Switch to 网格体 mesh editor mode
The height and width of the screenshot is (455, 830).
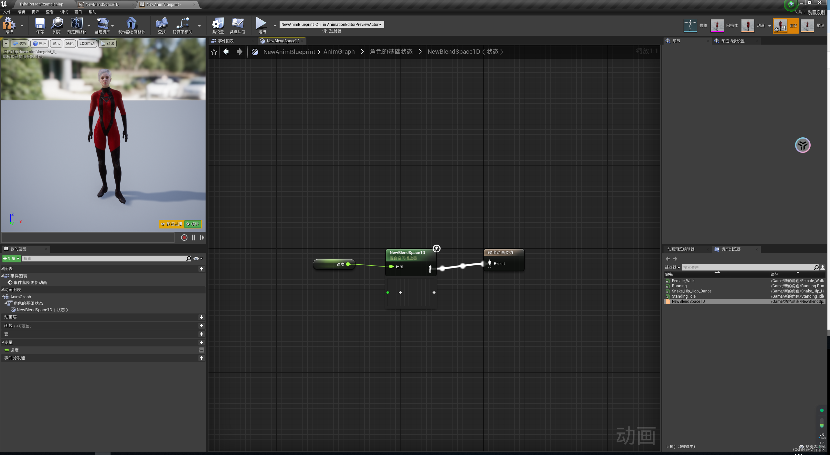(717, 26)
